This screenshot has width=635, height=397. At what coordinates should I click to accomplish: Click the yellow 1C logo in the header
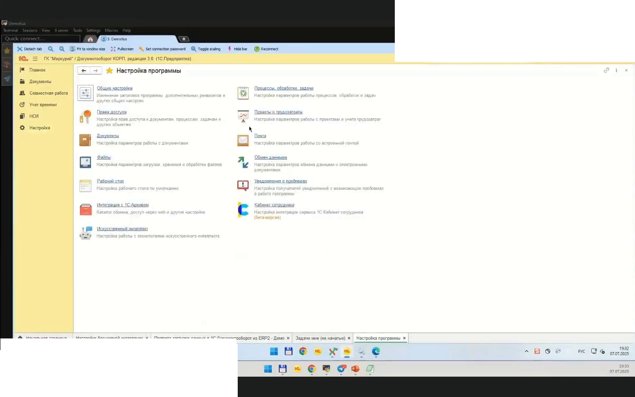[23, 59]
